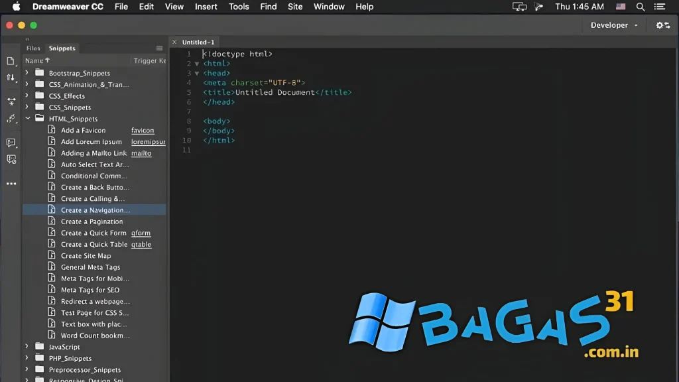Screen dimensions: 679x382
Task: Select the 'Meta Tags for SEO' snippet
Action: [90, 290]
